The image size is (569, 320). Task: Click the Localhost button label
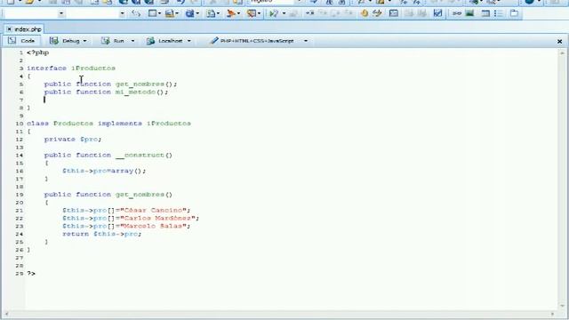(171, 41)
